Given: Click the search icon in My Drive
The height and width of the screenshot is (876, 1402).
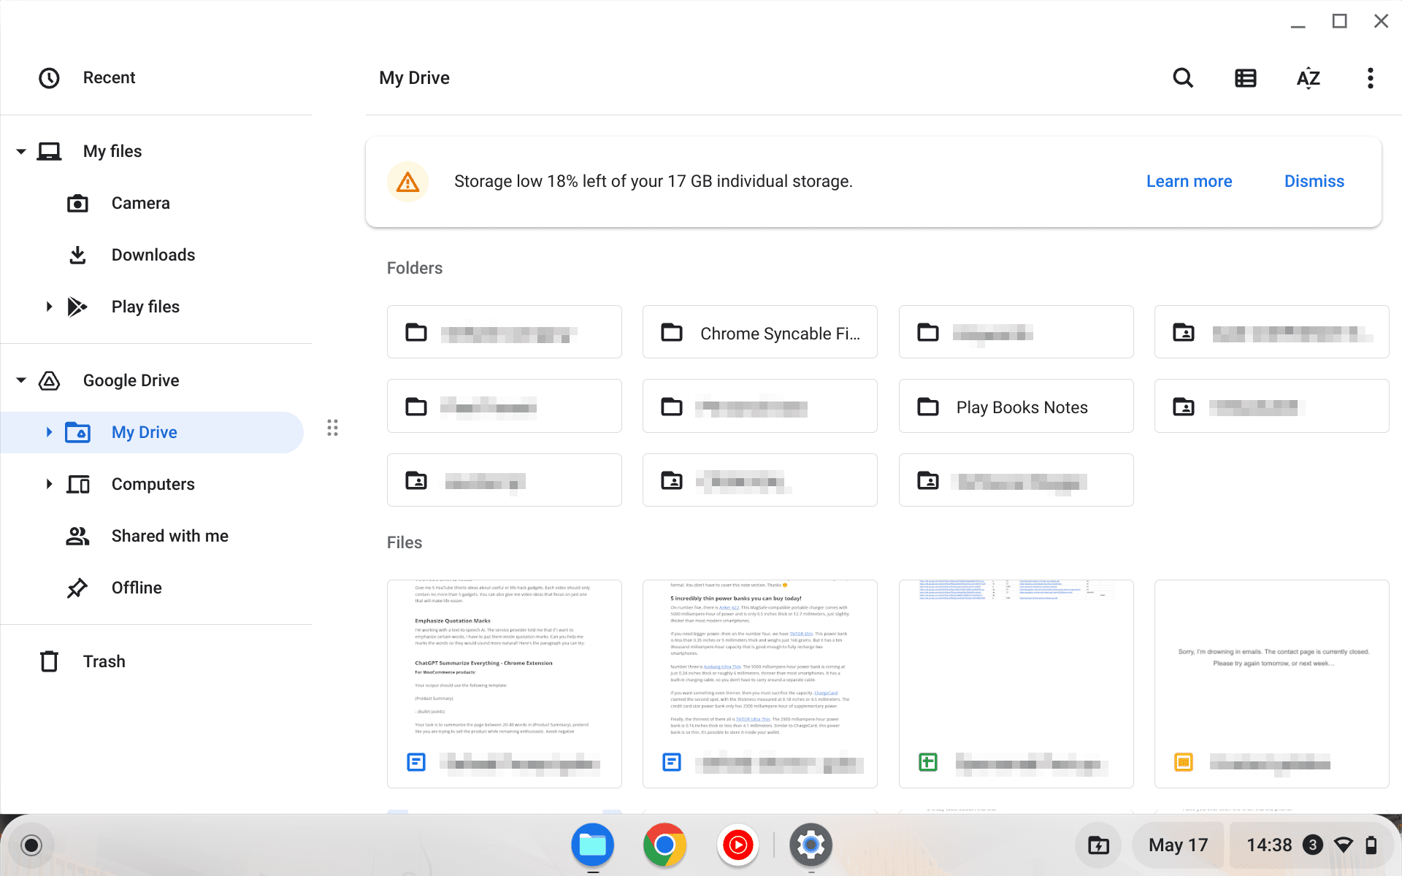Looking at the screenshot, I should click(x=1183, y=77).
